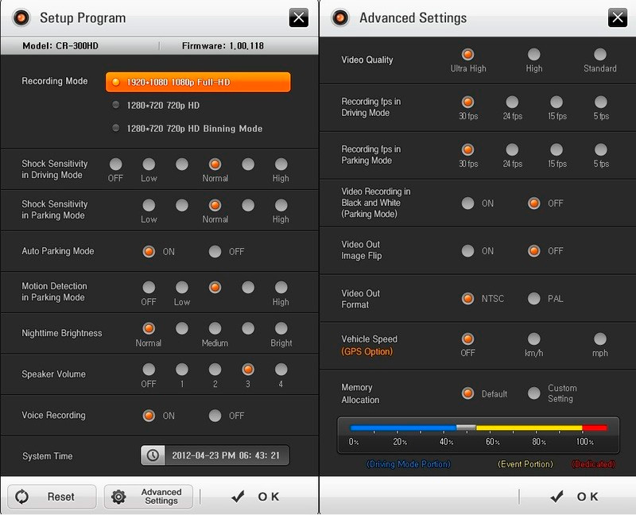Set Video Out Format to PAL

[x=533, y=299]
